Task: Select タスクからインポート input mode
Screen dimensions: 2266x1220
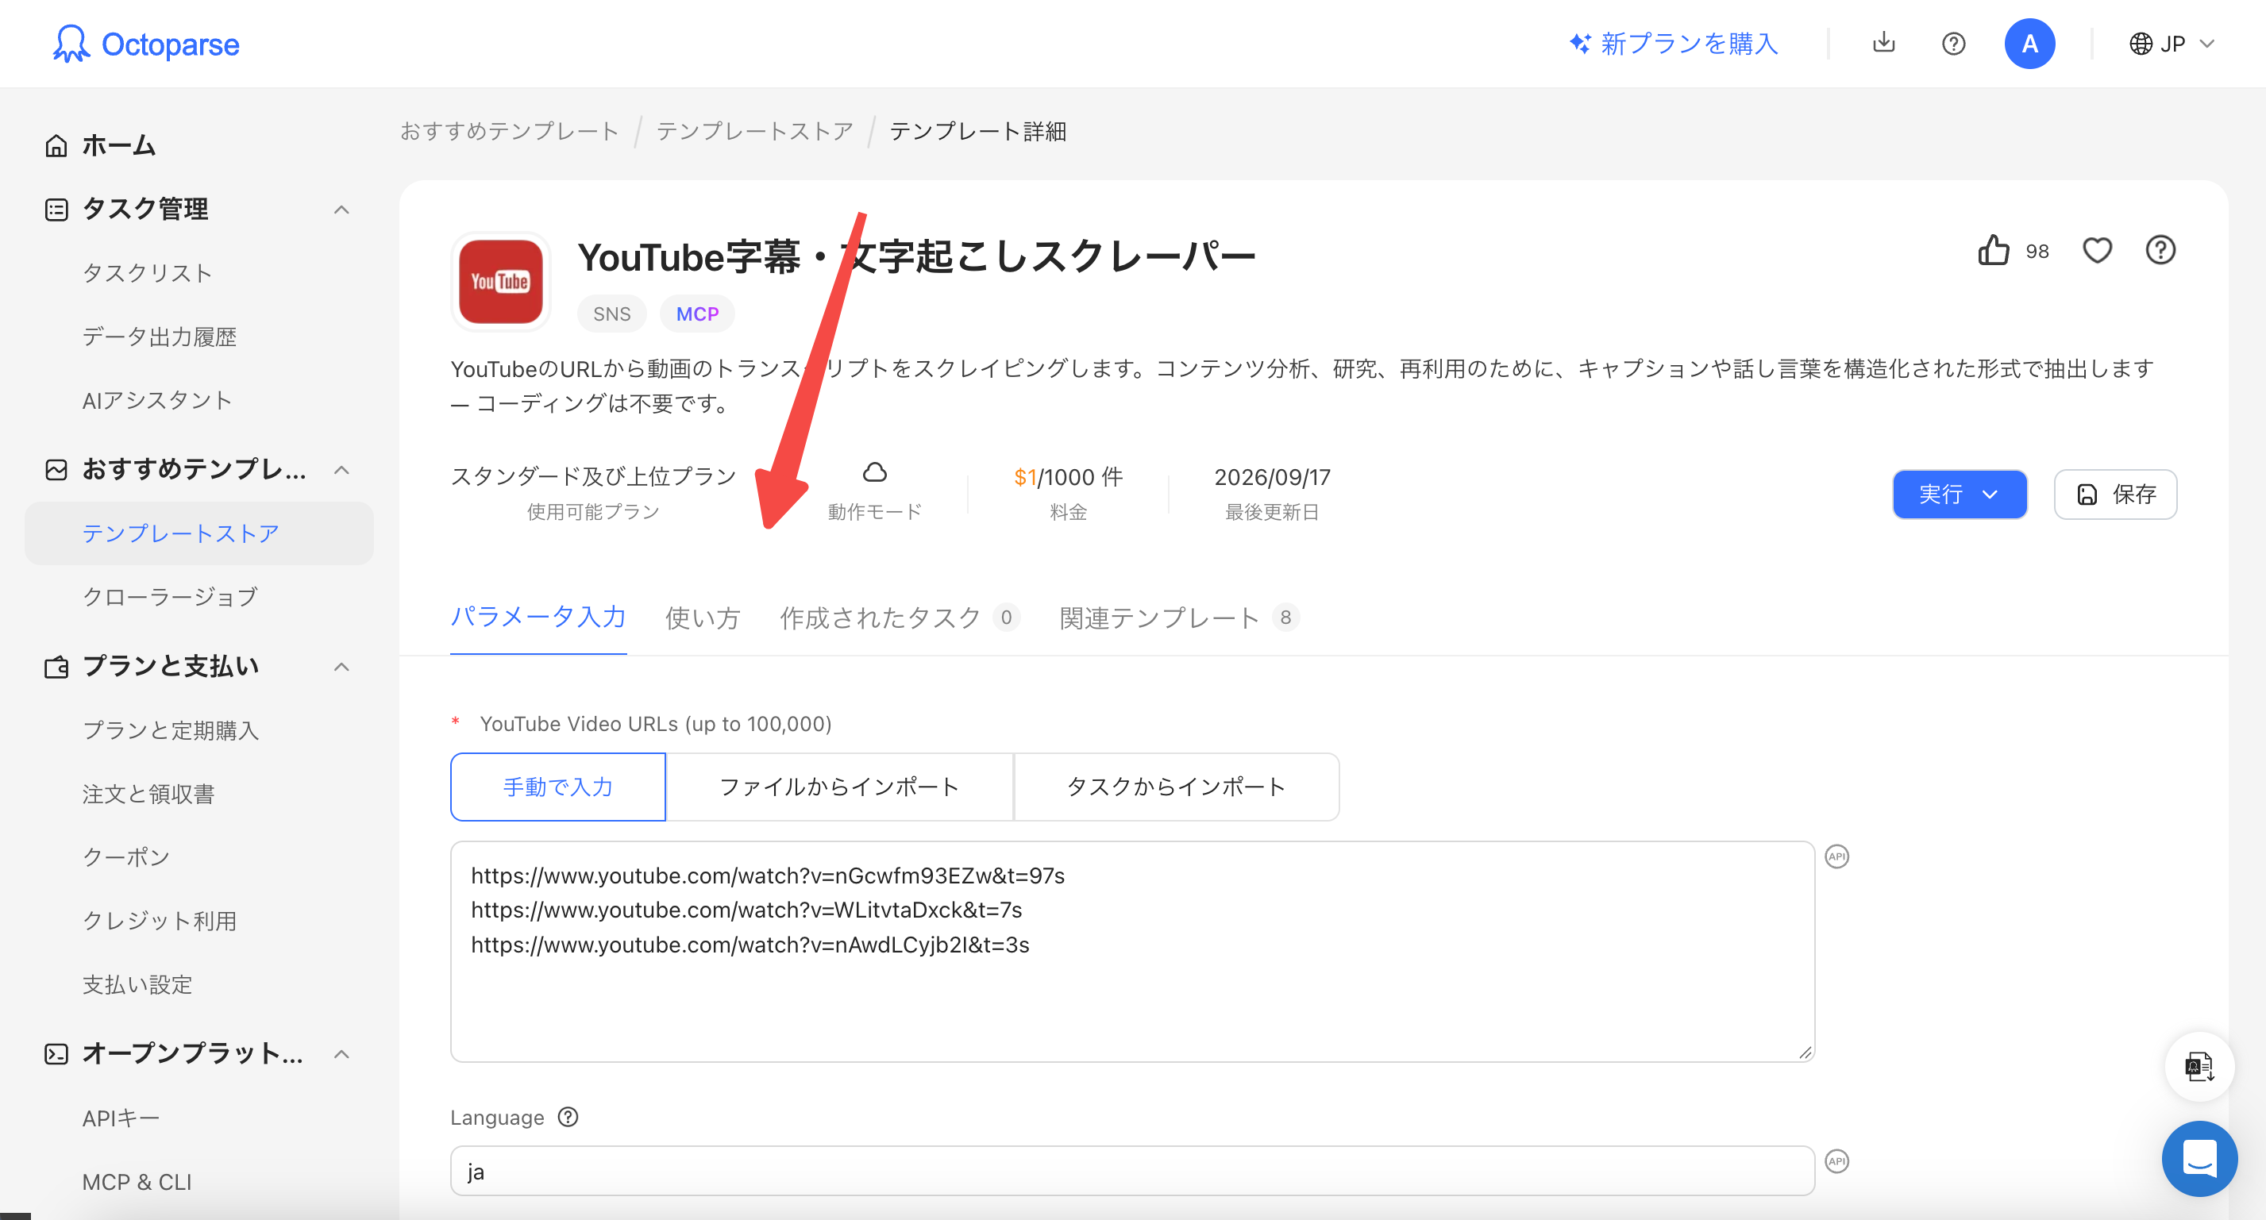Action: coord(1176,787)
